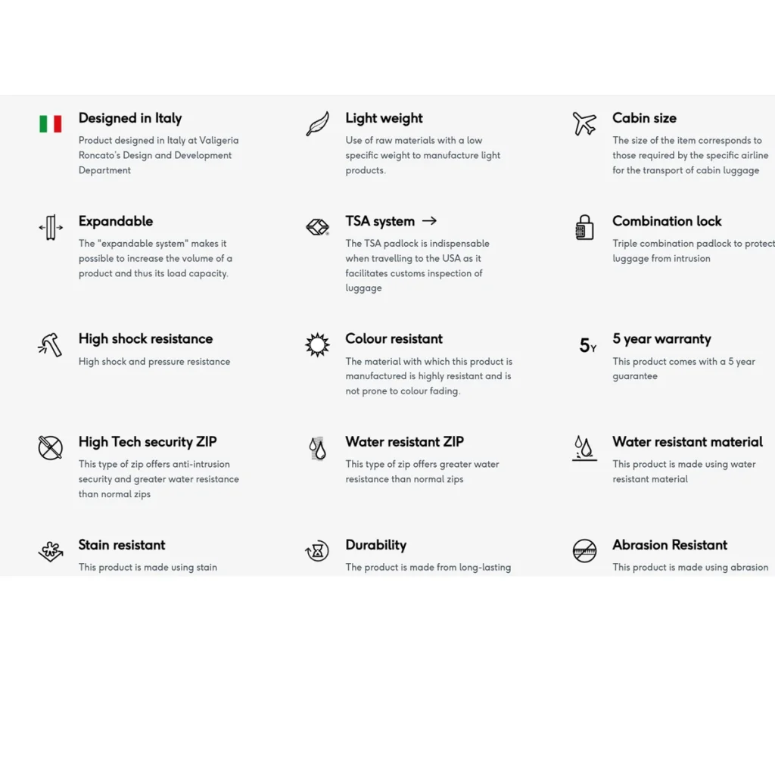Click the Combination lock heading
775x775 pixels.
pos(667,221)
